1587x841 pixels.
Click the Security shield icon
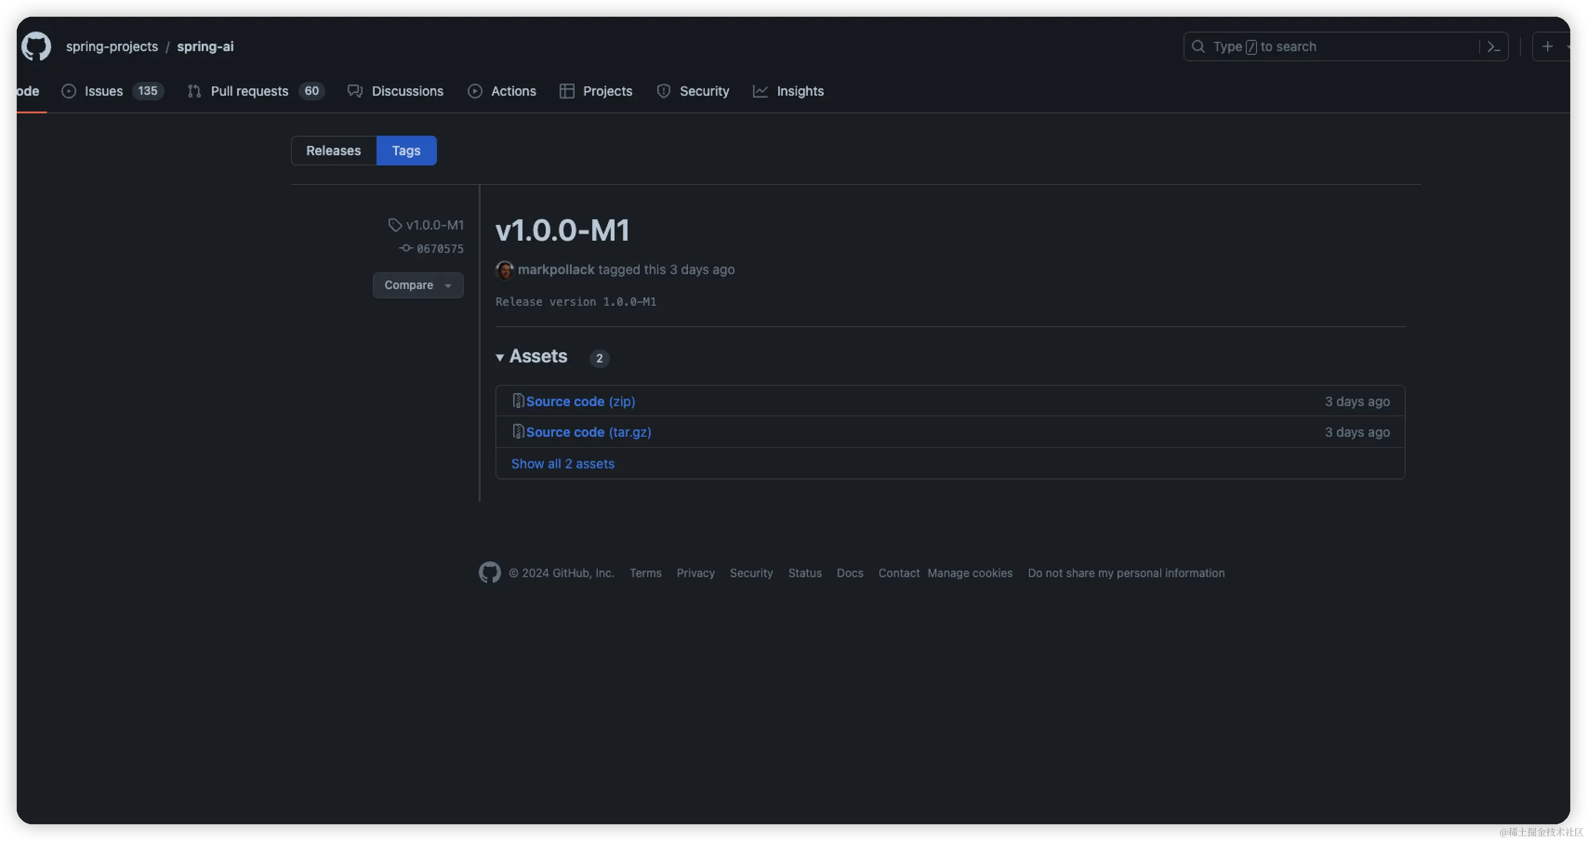tap(663, 91)
